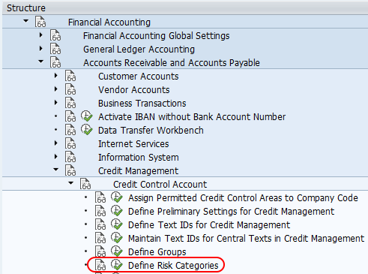The image size is (368, 274).
Task: Open documentation icon for Data Transfer Workbench
Action: coord(70,130)
